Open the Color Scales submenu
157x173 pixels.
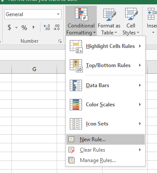click(x=106, y=105)
